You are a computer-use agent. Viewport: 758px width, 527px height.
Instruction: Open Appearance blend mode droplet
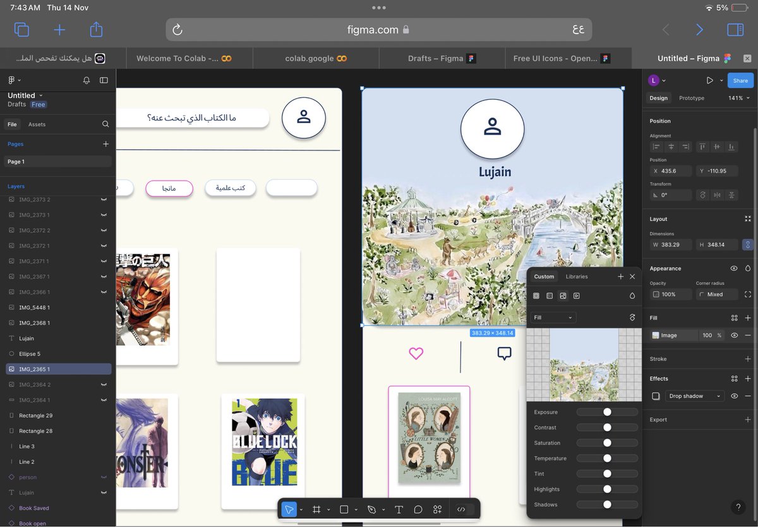(748, 269)
